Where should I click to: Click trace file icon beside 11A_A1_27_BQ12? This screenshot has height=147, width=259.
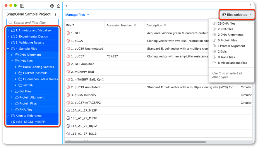click(68, 126)
